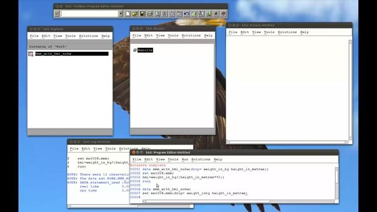This screenshot has width=377, height=212.
Task: Click the Undo arrow icon in Toolbox
Action: coord(187,14)
